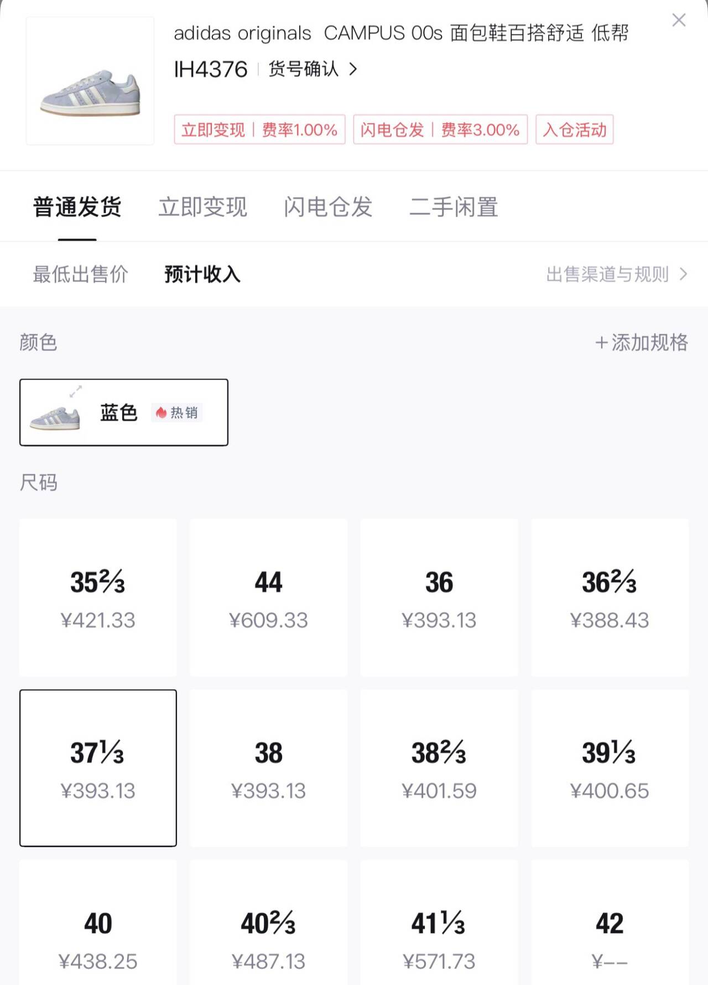
Task: Choose size 36⅔ at ¥388.43
Action: 610,598
